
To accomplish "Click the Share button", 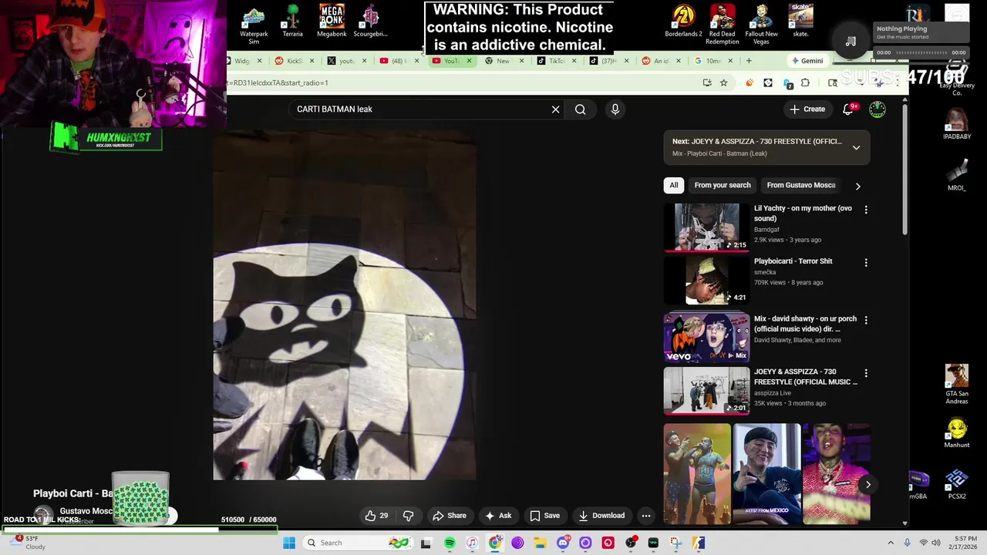I will (x=450, y=516).
